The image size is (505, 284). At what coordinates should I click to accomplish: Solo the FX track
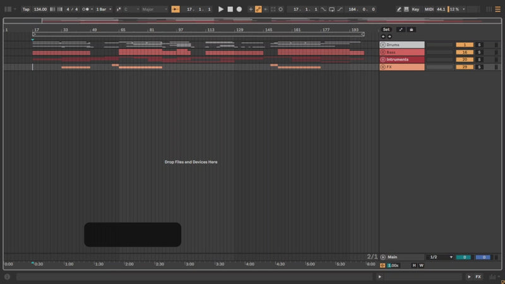point(479,67)
